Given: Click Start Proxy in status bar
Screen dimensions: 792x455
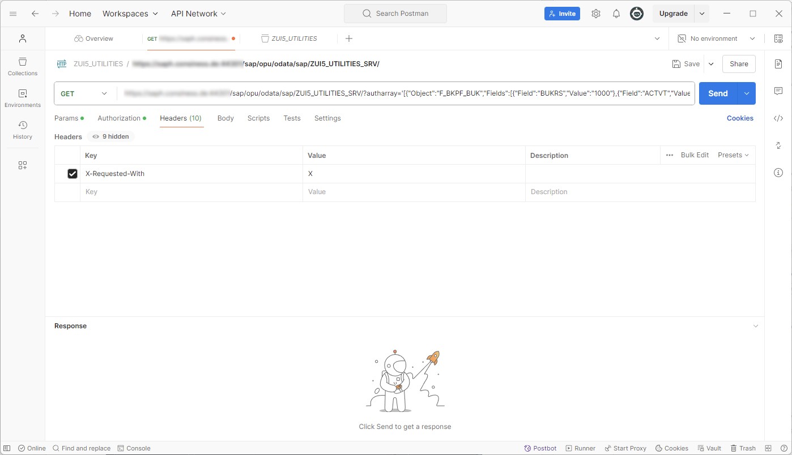Looking at the screenshot, I should (625, 448).
